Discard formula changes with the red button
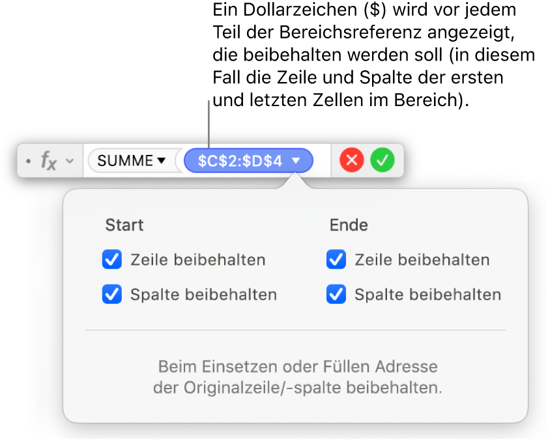 point(351,160)
